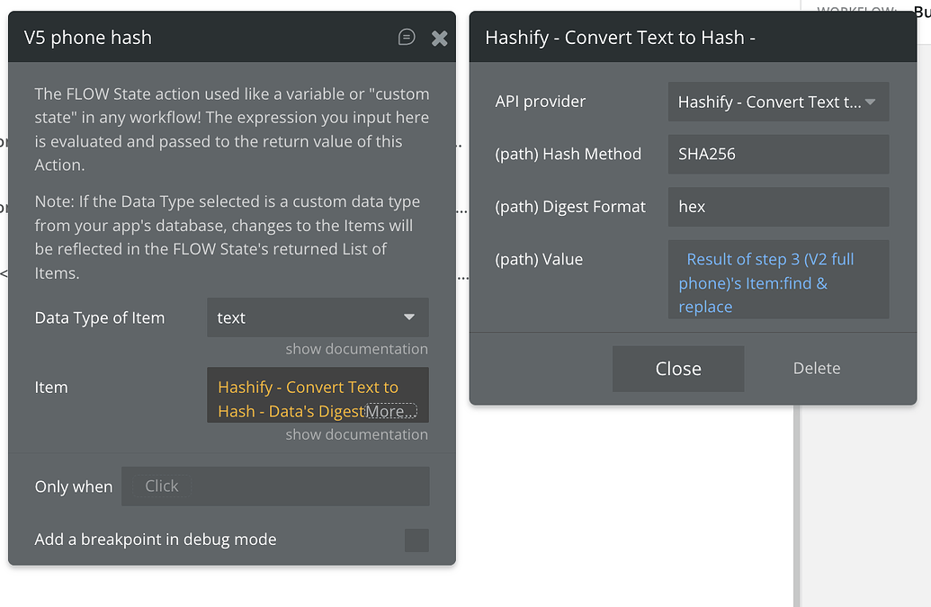Image resolution: width=931 pixels, height=607 pixels.
Task: Click the Only when condition field labeled Click
Action: (275, 486)
